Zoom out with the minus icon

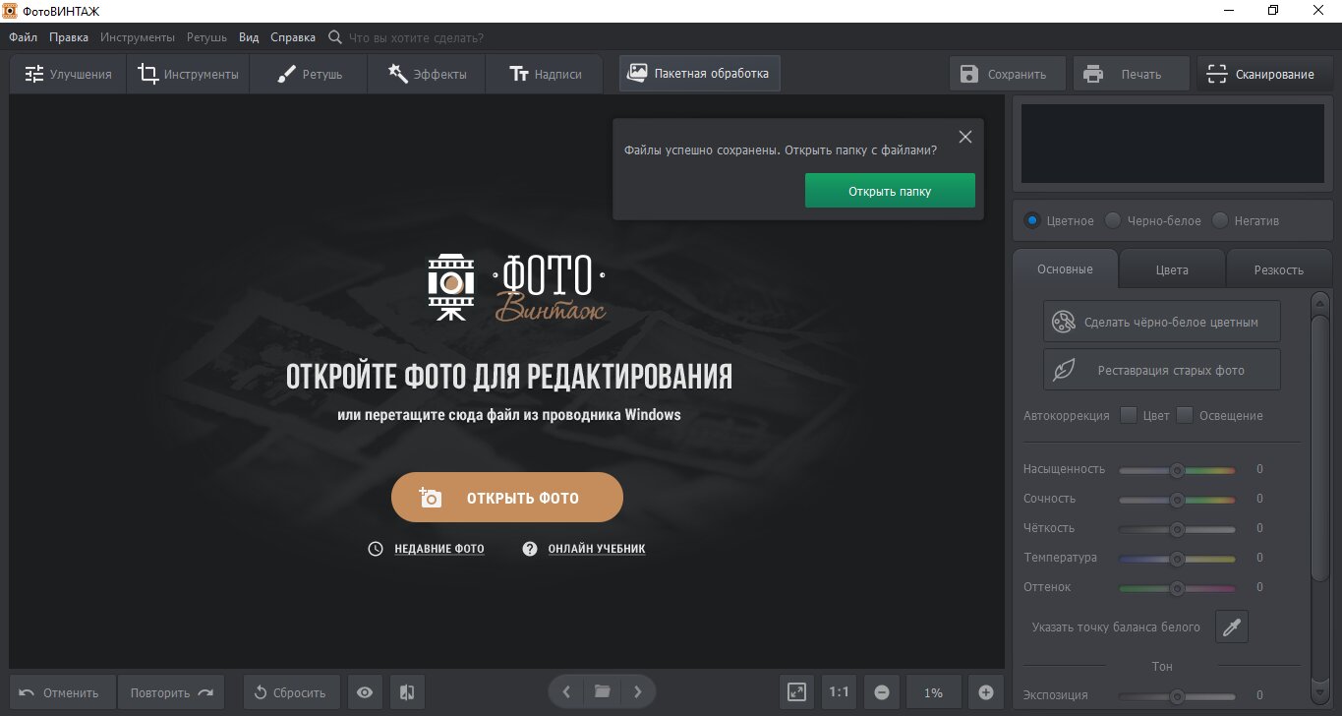click(x=882, y=692)
